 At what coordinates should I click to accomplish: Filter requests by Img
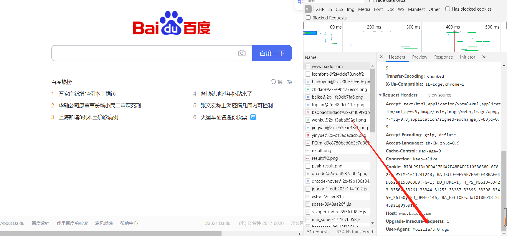click(351, 9)
